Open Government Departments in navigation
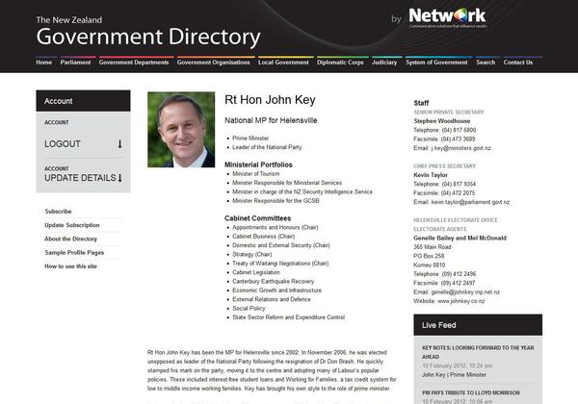The height and width of the screenshot is (404, 578). click(x=134, y=63)
